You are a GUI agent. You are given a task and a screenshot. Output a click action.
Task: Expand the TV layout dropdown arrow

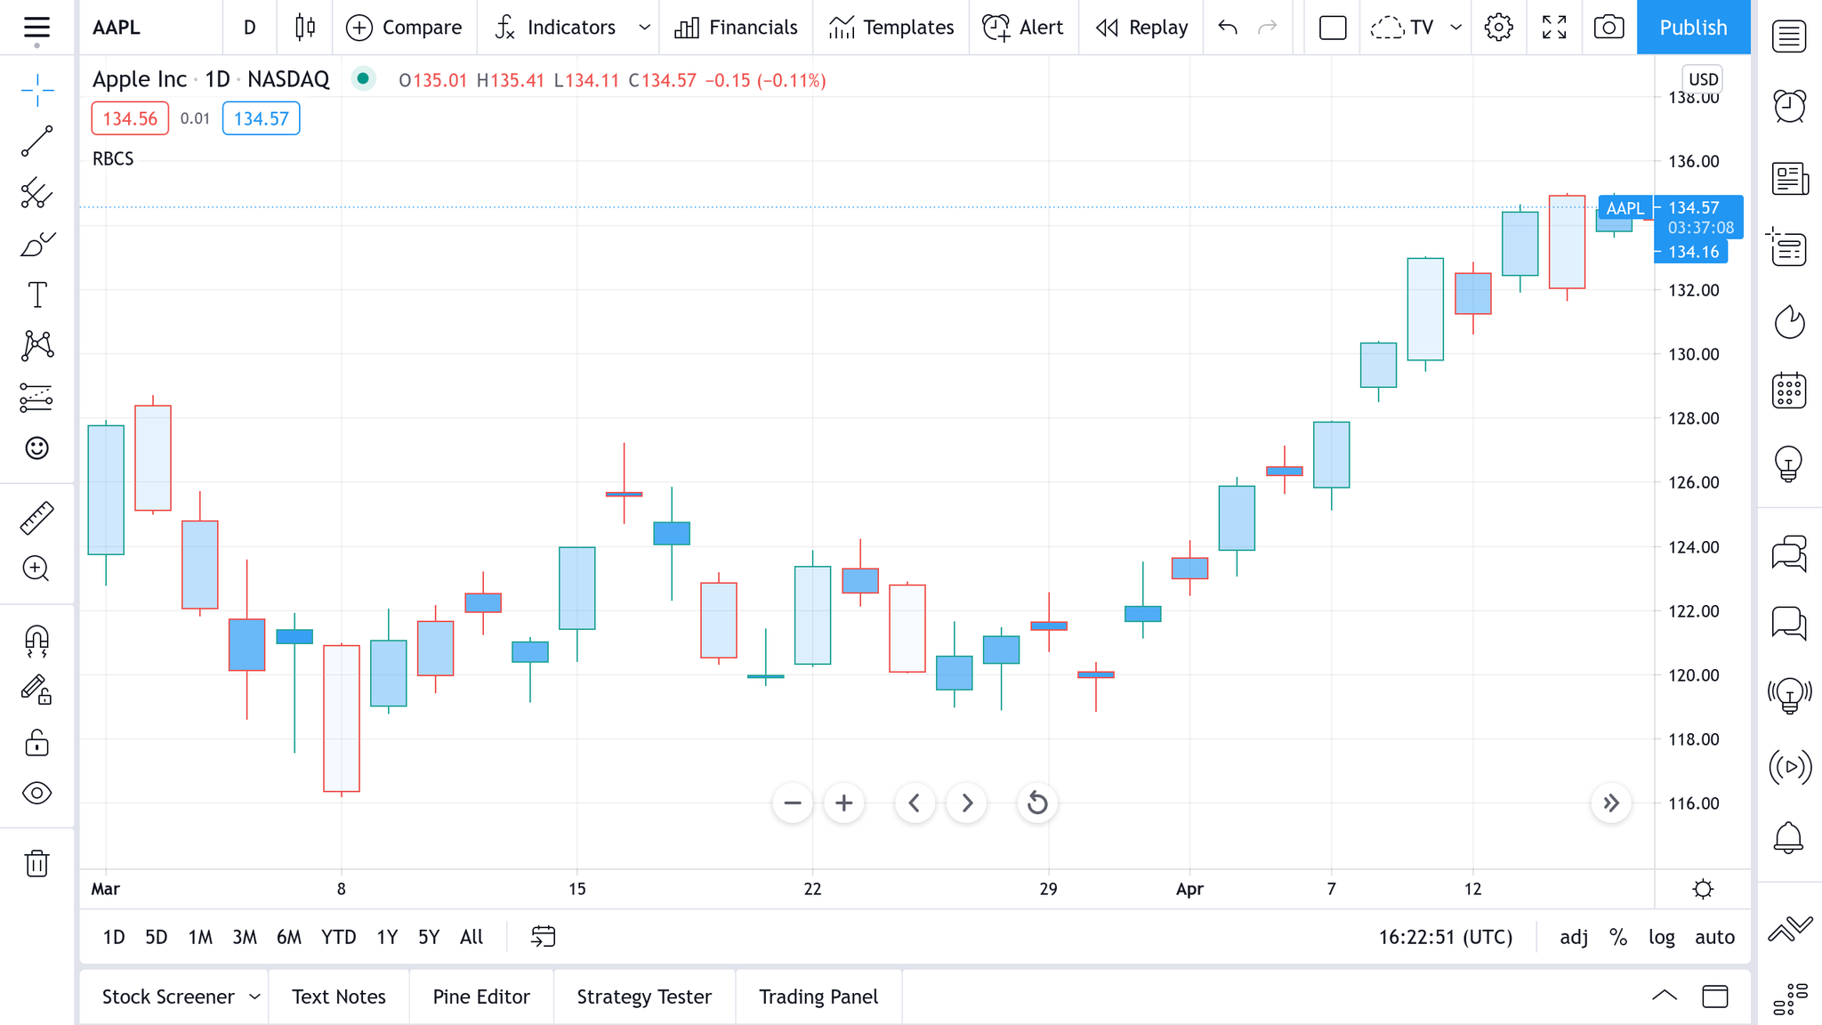pos(1455,28)
